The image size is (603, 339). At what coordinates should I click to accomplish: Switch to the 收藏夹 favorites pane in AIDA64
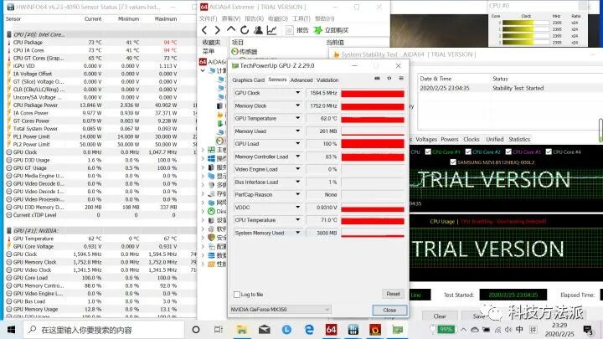coord(212,43)
